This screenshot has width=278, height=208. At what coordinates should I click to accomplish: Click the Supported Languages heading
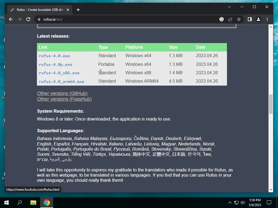coord(61,131)
